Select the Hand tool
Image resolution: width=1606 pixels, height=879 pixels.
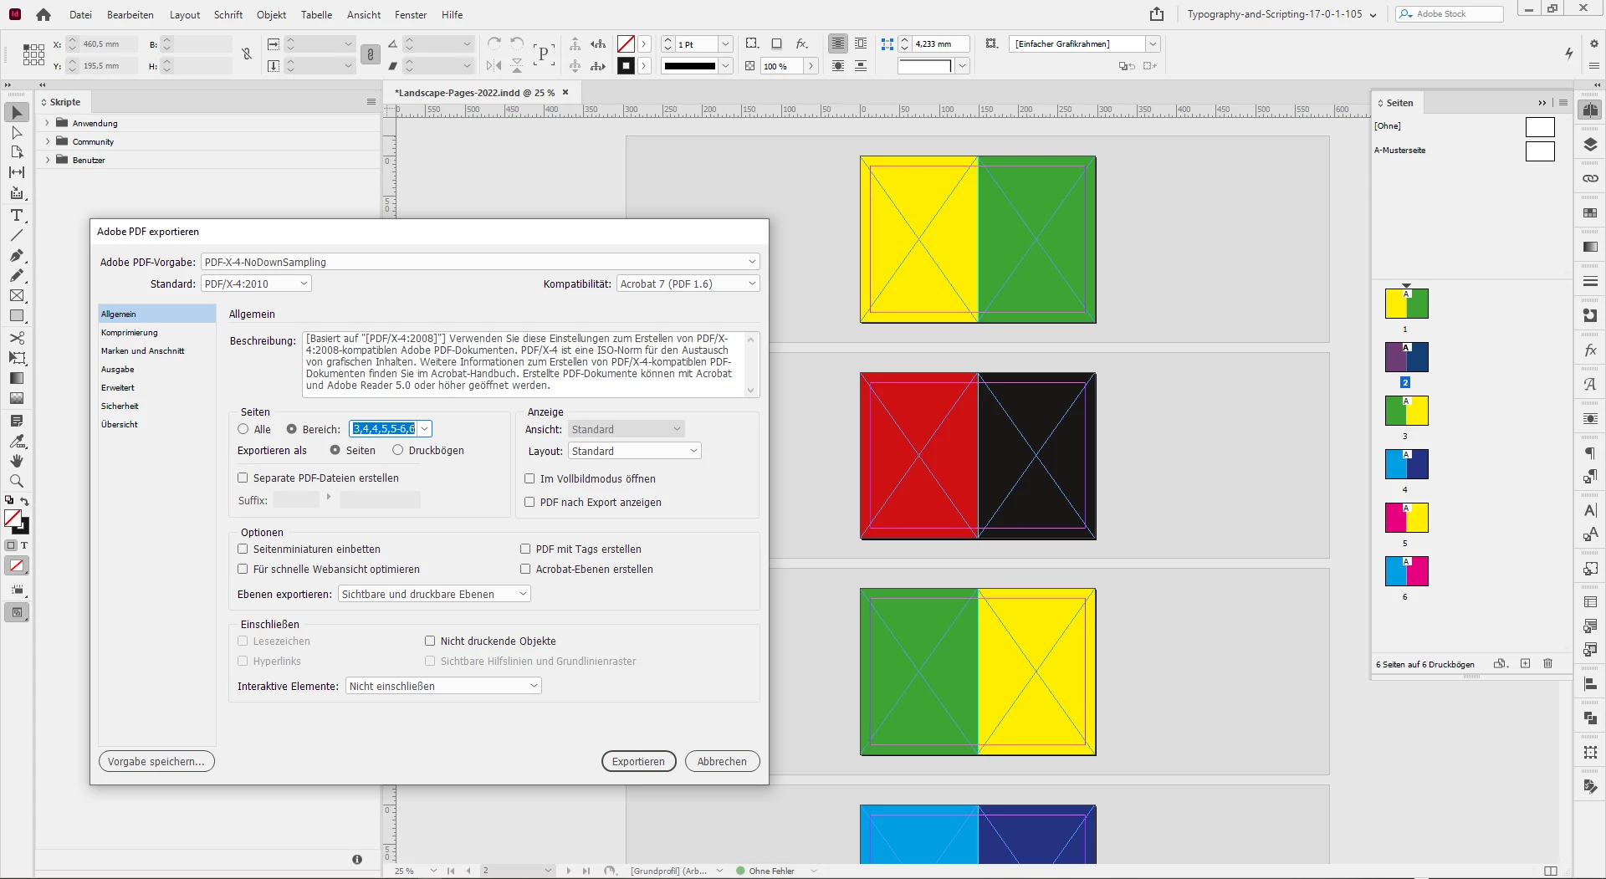pyautogui.click(x=17, y=461)
